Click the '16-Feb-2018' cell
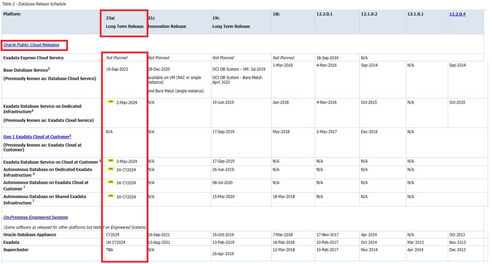Screen dimensions: 492x264 coord(284,242)
